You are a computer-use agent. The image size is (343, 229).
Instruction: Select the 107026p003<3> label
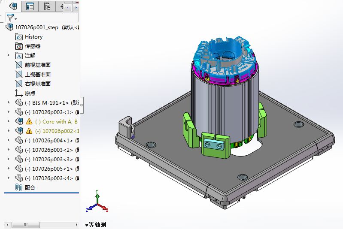click(x=49, y=159)
